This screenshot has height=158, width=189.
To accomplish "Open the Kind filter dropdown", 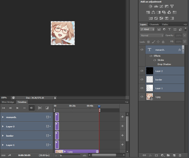I will click(x=147, y=29).
